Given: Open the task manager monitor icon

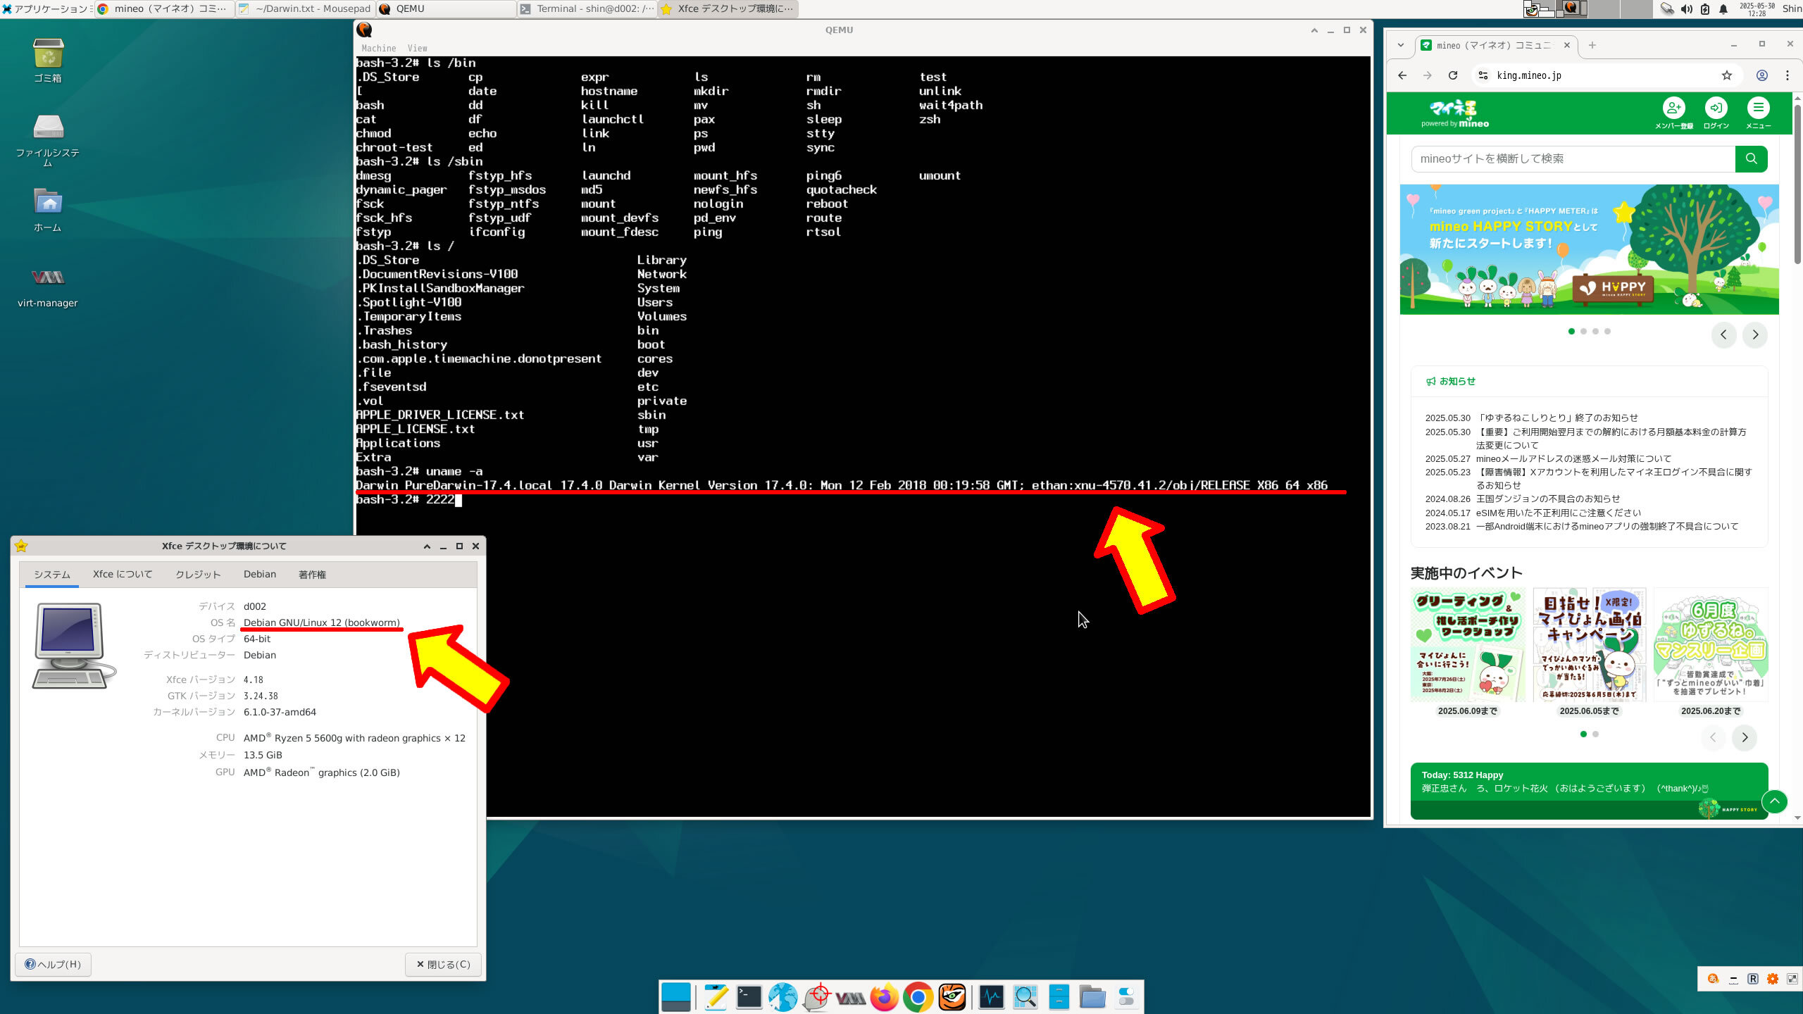Looking at the screenshot, I should pos(991,997).
